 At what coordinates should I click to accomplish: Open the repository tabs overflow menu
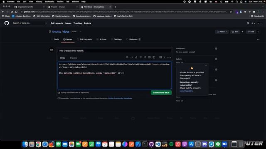(x=258, y=39)
